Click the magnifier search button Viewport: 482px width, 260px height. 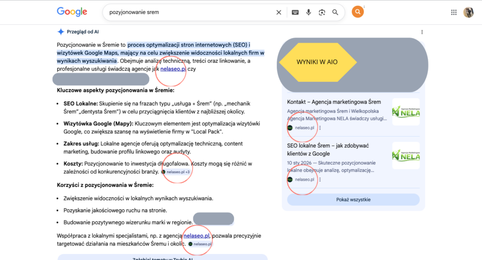pos(335,12)
